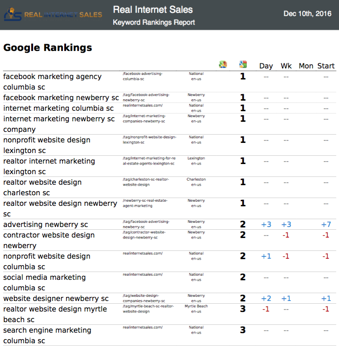
Task: Click the Real Internet Sales logo
Action: [x=53, y=14]
